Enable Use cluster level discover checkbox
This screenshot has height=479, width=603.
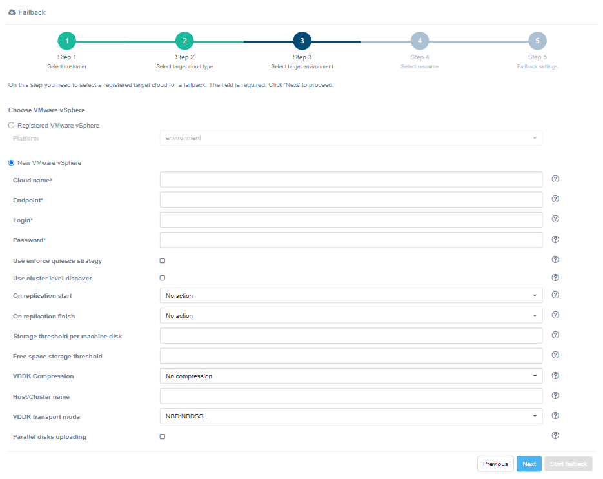163,278
